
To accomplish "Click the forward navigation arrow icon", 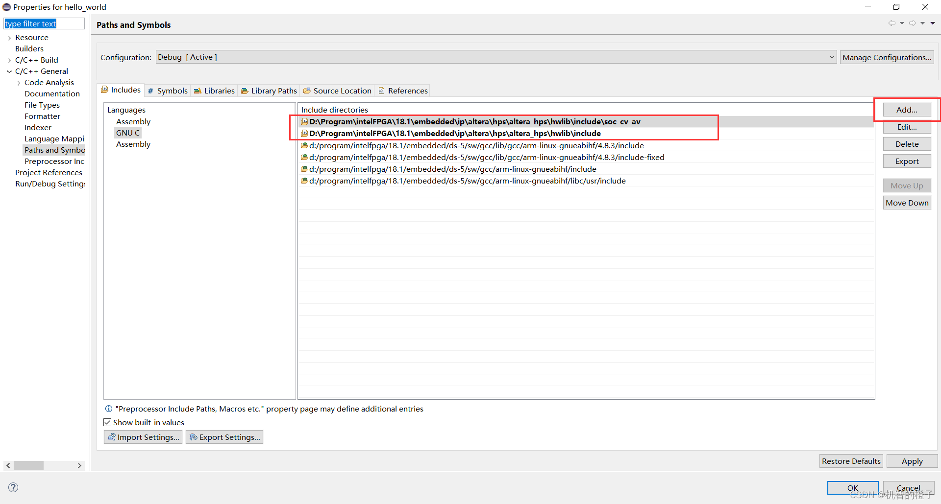I will point(913,23).
